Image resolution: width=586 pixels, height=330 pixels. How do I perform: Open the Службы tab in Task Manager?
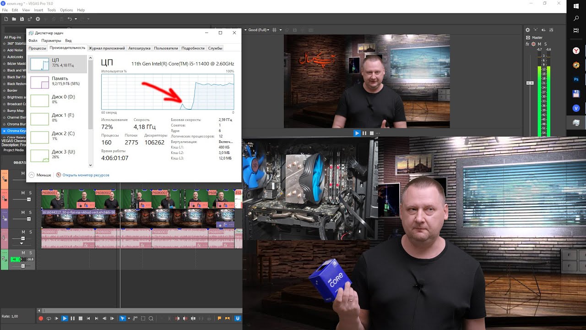(215, 48)
